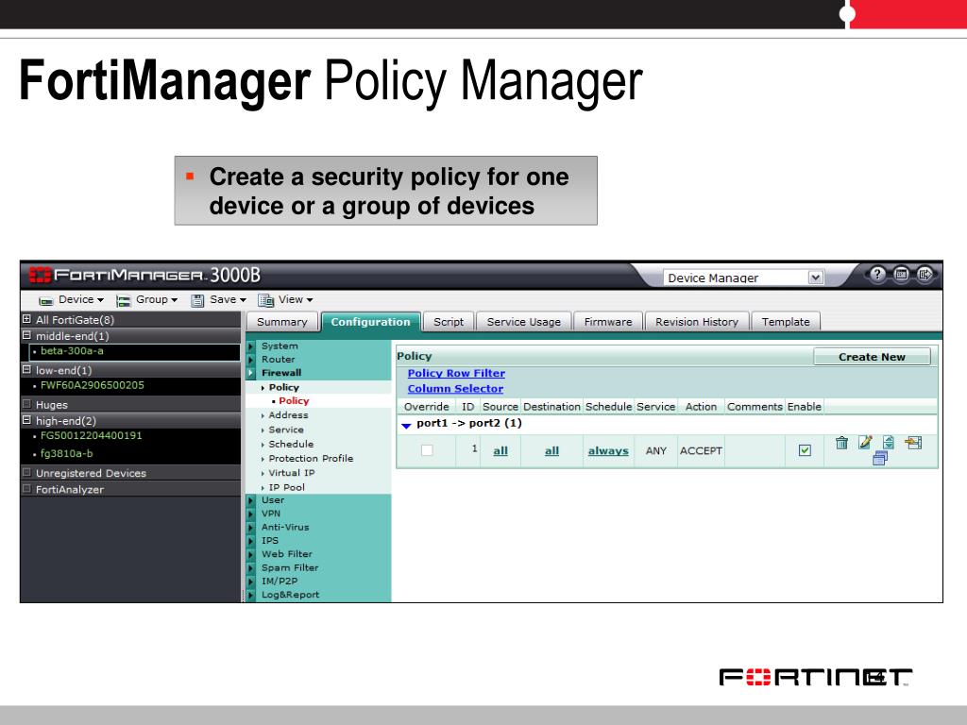Expand the Spam Filter configuration section
Screen dimensions: 967x725
251,568
